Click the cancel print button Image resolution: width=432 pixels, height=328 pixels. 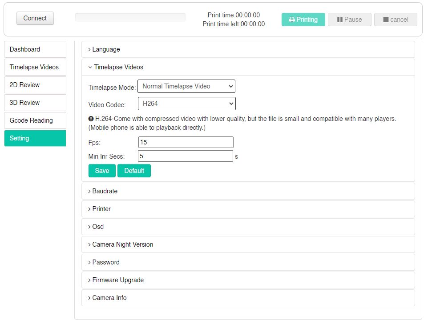[x=396, y=20]
